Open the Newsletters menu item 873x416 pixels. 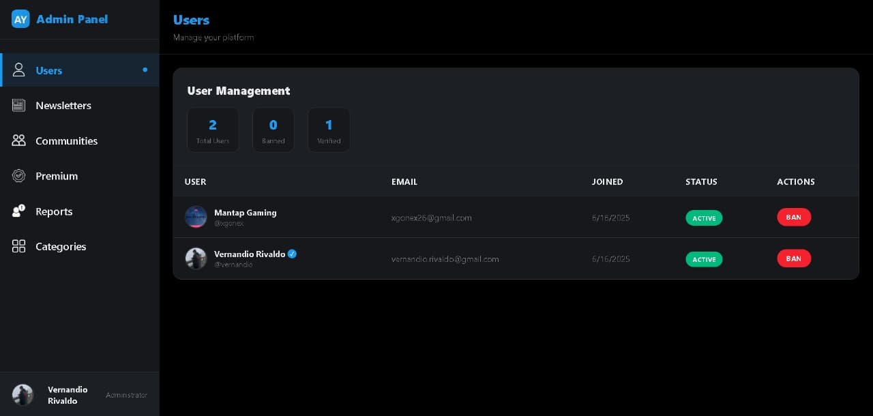pos(63,106)
